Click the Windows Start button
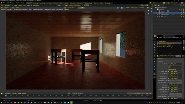Image resolution: width=185 pixels, height=104 pixels. 1,103
